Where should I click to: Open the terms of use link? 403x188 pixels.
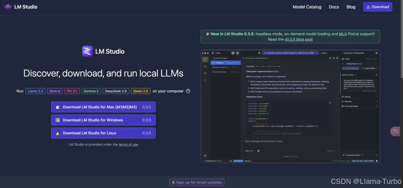point(128,144)
